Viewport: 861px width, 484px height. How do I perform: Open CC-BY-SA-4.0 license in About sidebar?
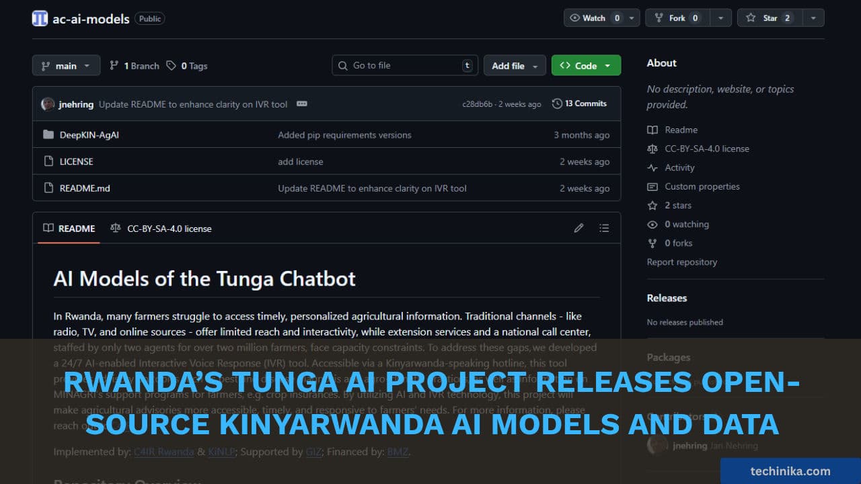pyautogui.click(x=698, y=149)
